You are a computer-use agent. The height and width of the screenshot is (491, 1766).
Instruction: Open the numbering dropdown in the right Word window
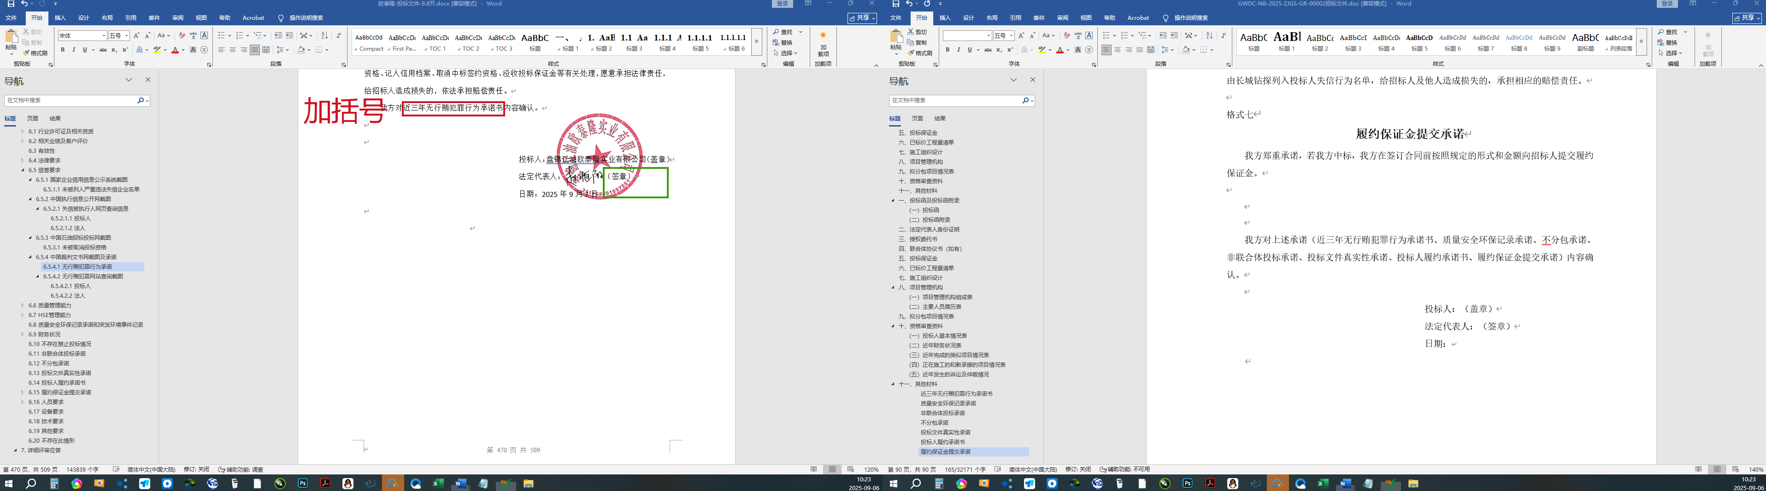[1131, 35]
